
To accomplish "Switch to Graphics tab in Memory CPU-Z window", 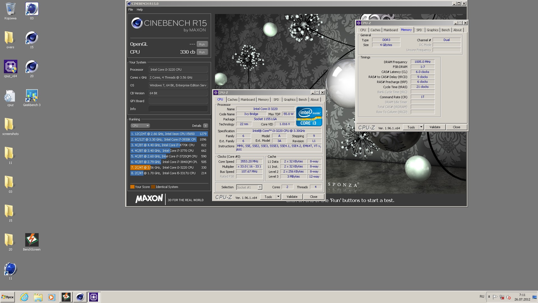I will pos(432,30).
